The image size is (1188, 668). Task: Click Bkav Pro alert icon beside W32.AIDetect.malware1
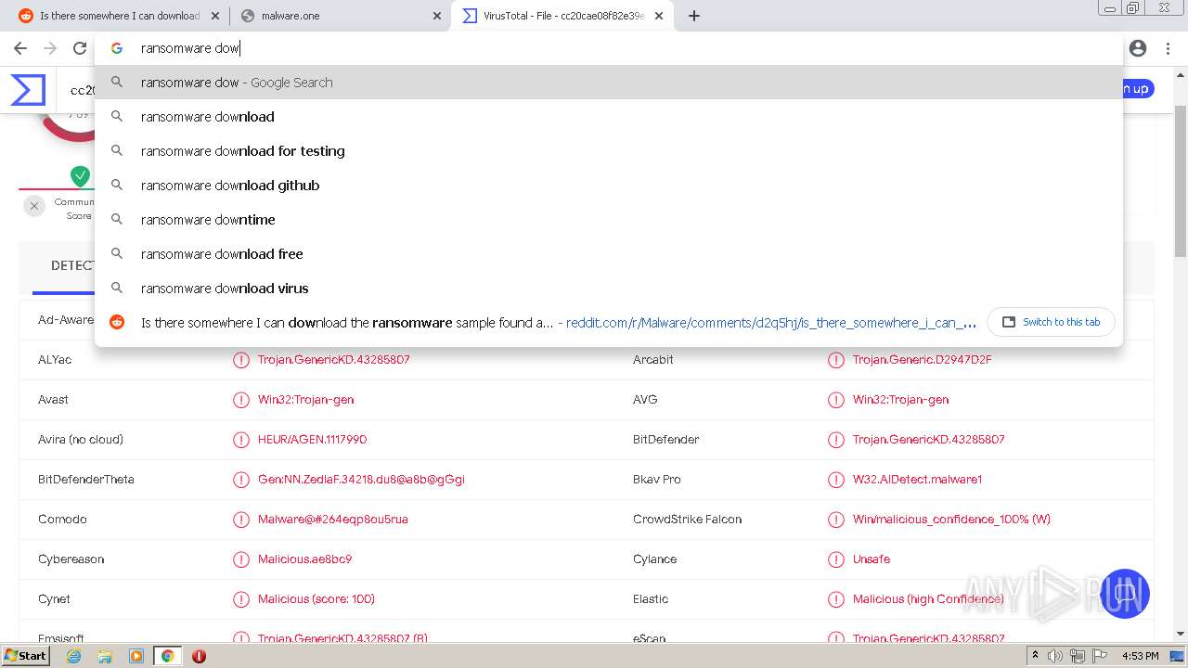(836, 480)
